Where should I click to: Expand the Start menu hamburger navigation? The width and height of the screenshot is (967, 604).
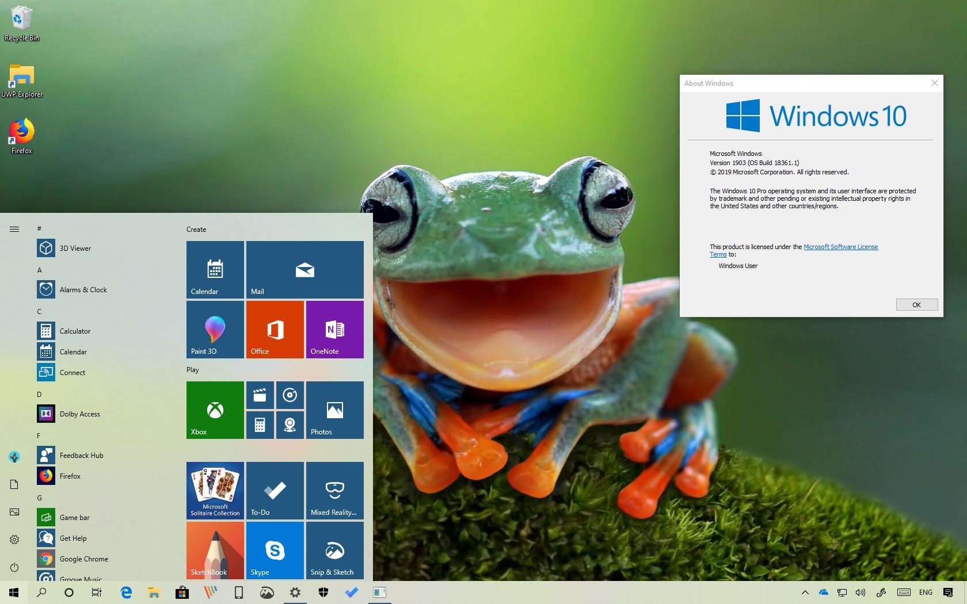click(14, 228)
